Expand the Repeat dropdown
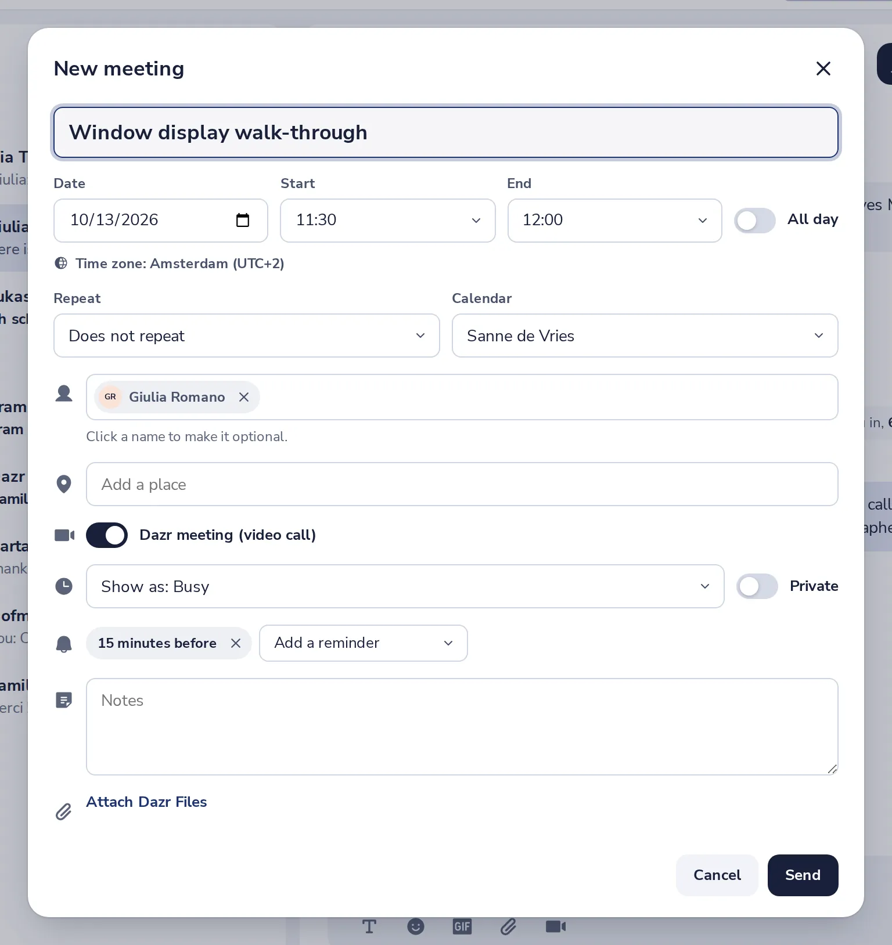 pyautogui.click(x=247, y=336)
